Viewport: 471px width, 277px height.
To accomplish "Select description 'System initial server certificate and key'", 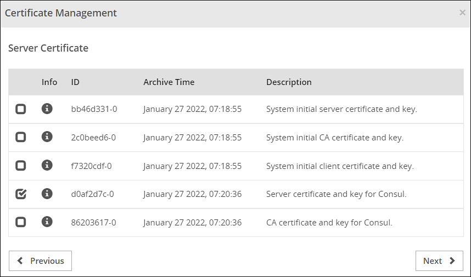I will coord(341,109).
